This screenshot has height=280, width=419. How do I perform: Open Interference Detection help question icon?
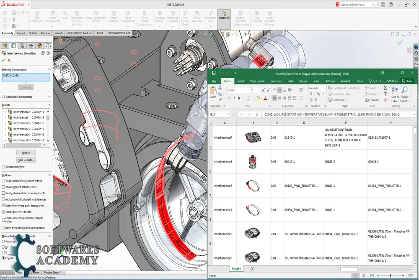coord(48,53)
